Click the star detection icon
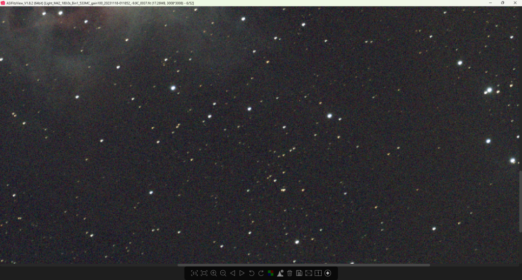The image size is (522, 280). (328, 273)
